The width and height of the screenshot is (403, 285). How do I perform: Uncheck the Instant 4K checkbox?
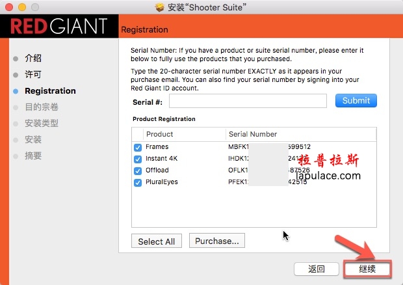138,159
